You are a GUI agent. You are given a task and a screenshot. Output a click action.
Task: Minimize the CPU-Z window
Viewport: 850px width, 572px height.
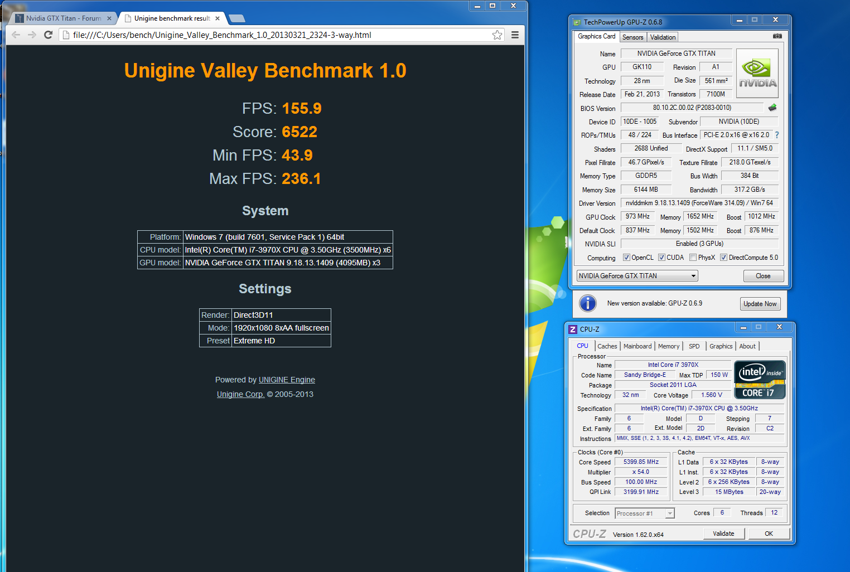[743, 327]
